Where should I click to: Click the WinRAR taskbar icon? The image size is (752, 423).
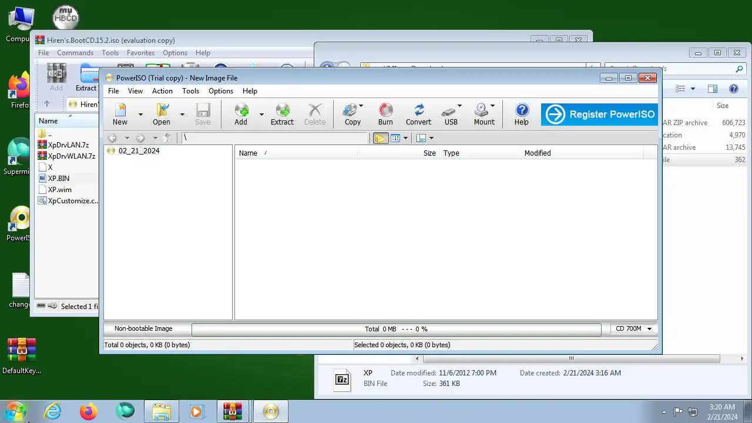[233, 411]
